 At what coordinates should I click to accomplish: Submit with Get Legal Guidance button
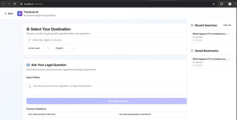pyautogui.click(x=106, y=101)
